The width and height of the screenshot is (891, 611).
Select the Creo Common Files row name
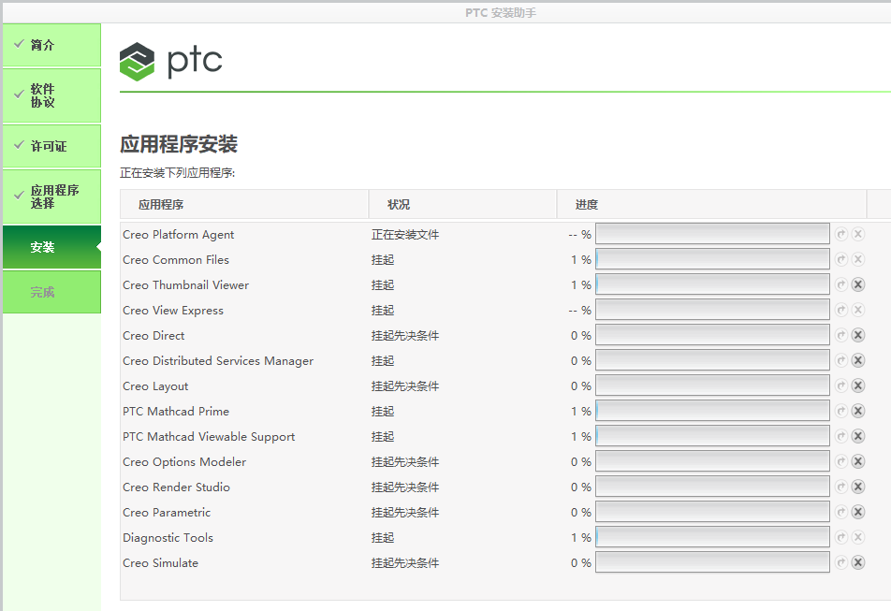point(176,259)
